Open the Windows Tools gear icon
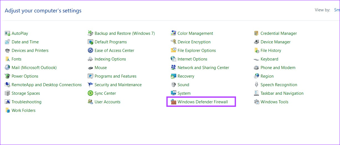This screenshot has height=145, width=340. click(x=256, y=102)
